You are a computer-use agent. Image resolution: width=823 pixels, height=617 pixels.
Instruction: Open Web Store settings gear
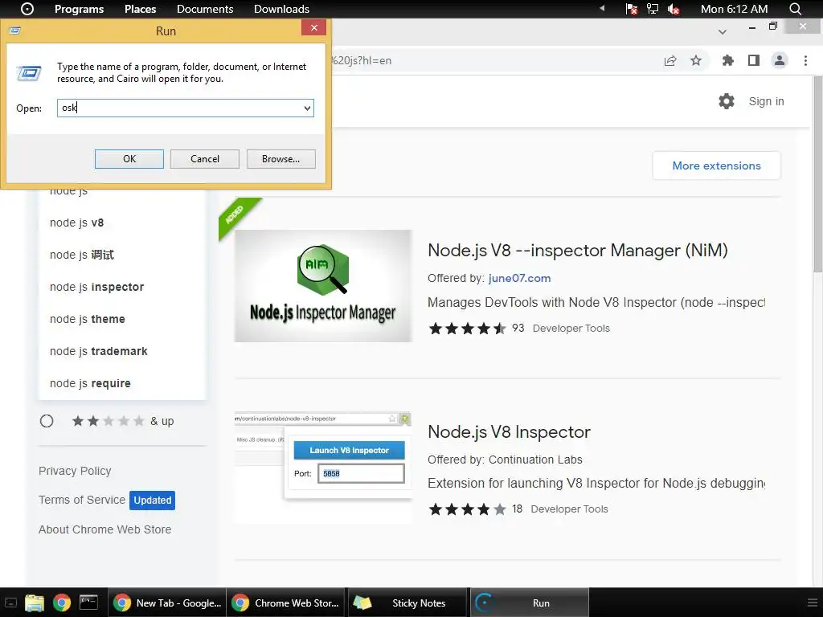tap(727, 101)
